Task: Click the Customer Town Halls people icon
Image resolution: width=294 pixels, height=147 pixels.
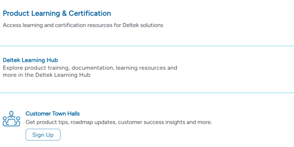Action: [x=11, y=119]
